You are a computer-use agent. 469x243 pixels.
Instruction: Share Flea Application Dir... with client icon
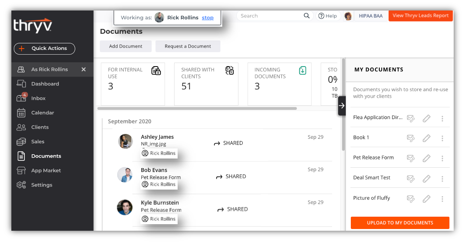pyautogui.click(x=411, y=119)
